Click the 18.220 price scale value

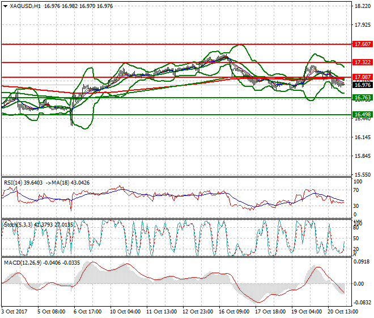coord(363,6)
